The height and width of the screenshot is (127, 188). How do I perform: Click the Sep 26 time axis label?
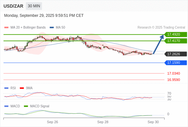tap(52, 122)
